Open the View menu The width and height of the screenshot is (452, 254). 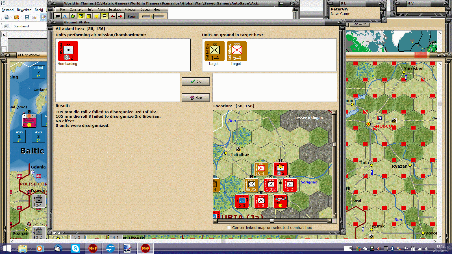101,10
